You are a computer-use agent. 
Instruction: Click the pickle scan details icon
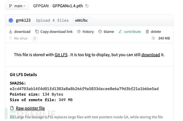(34, 38)
